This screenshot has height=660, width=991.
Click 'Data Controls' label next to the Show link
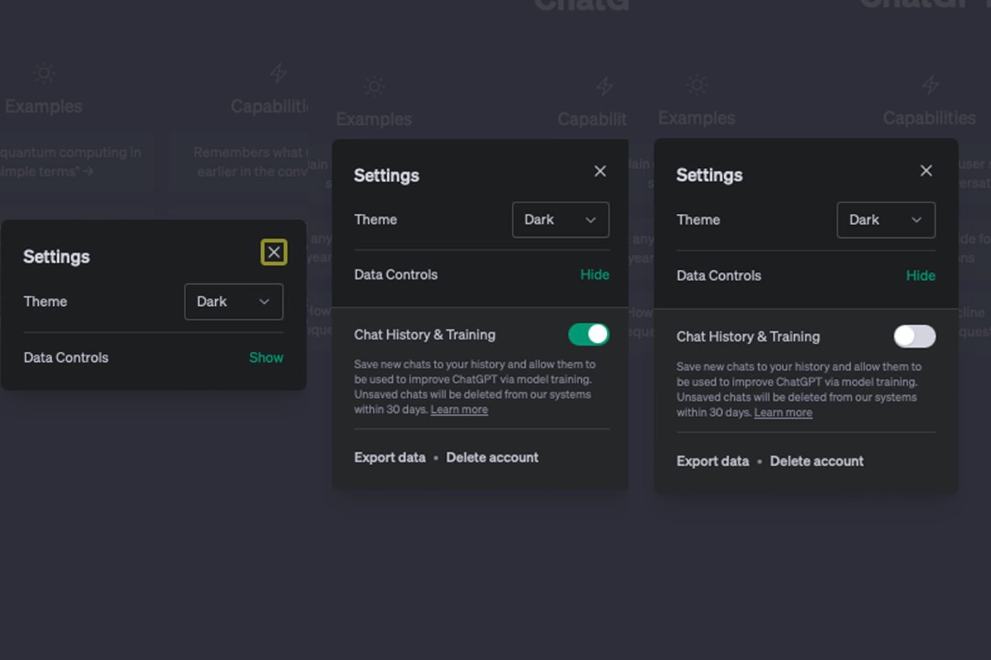click(66, 358)
